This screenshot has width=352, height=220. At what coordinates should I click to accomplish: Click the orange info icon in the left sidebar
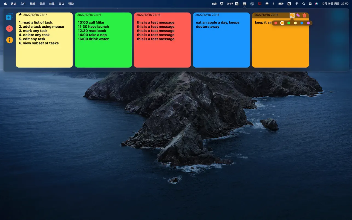10,40
